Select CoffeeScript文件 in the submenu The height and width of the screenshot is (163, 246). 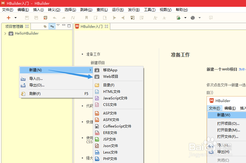click(x=118, y=126)
